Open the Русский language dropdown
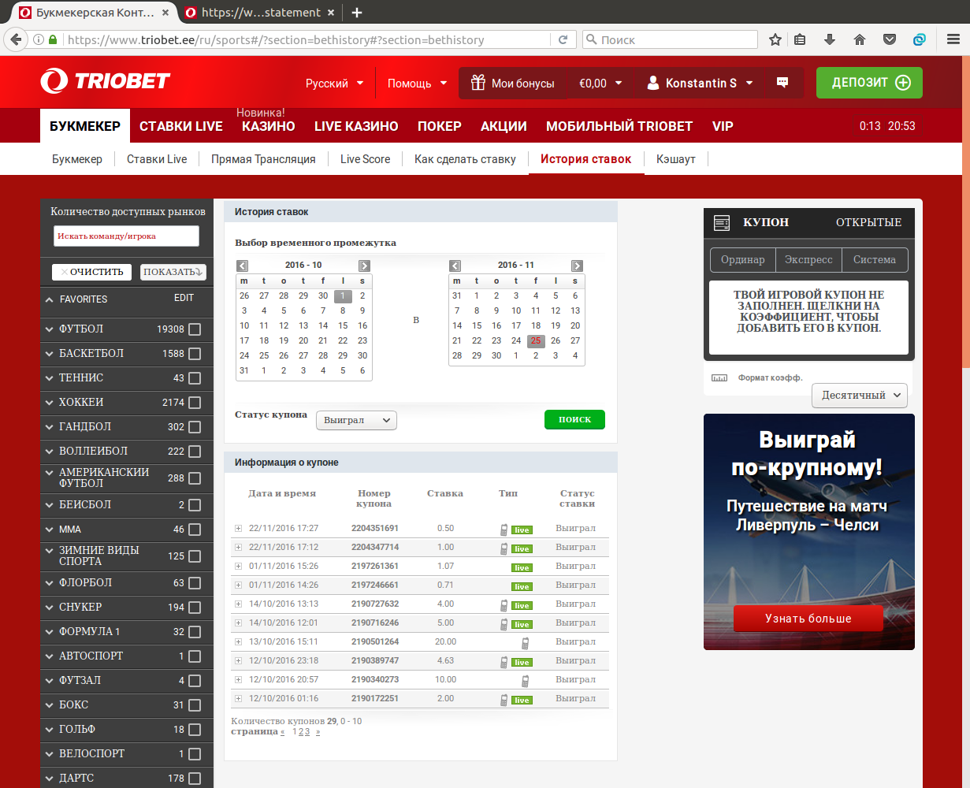Image resolution: width=970 pixels, height=788 pixels. click(x=335, y=83)
